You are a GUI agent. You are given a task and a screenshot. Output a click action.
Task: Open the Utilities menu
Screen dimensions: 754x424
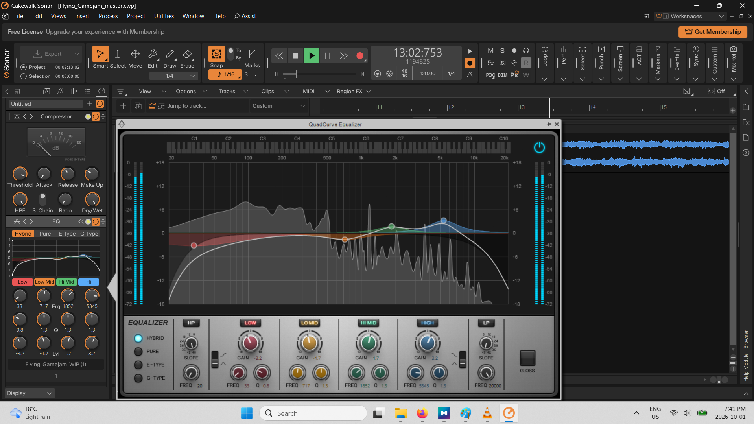click(164, 16)
